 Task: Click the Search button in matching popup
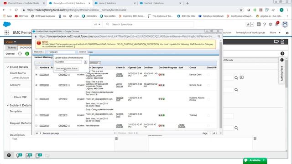click(82, 52)
